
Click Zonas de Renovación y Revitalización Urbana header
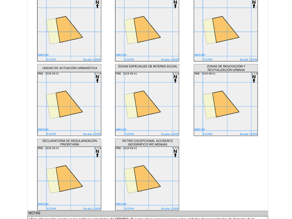226,68
